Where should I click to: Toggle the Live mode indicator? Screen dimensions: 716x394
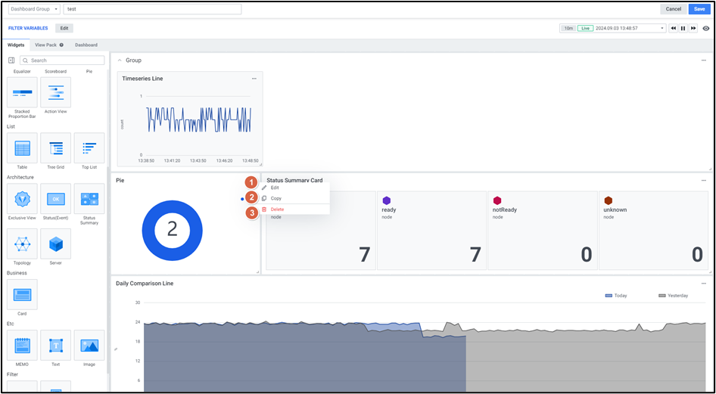(585, 28)
